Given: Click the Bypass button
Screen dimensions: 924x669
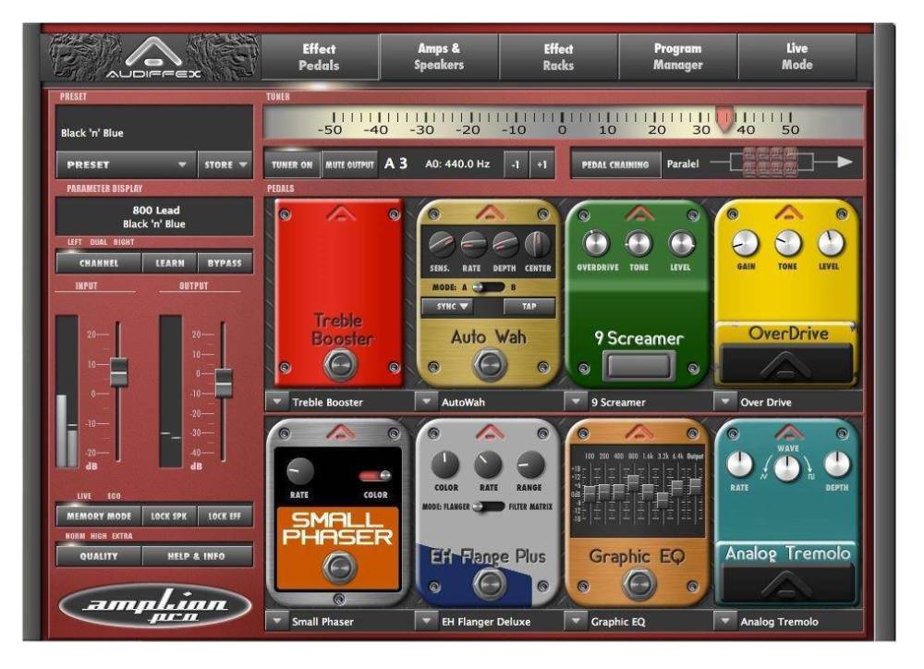Looking at the screenshot, I should point(225,263).
